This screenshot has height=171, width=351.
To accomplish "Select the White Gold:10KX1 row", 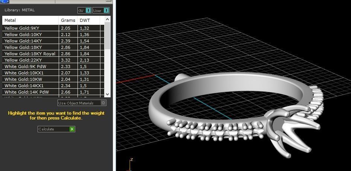I will (53, 73).
